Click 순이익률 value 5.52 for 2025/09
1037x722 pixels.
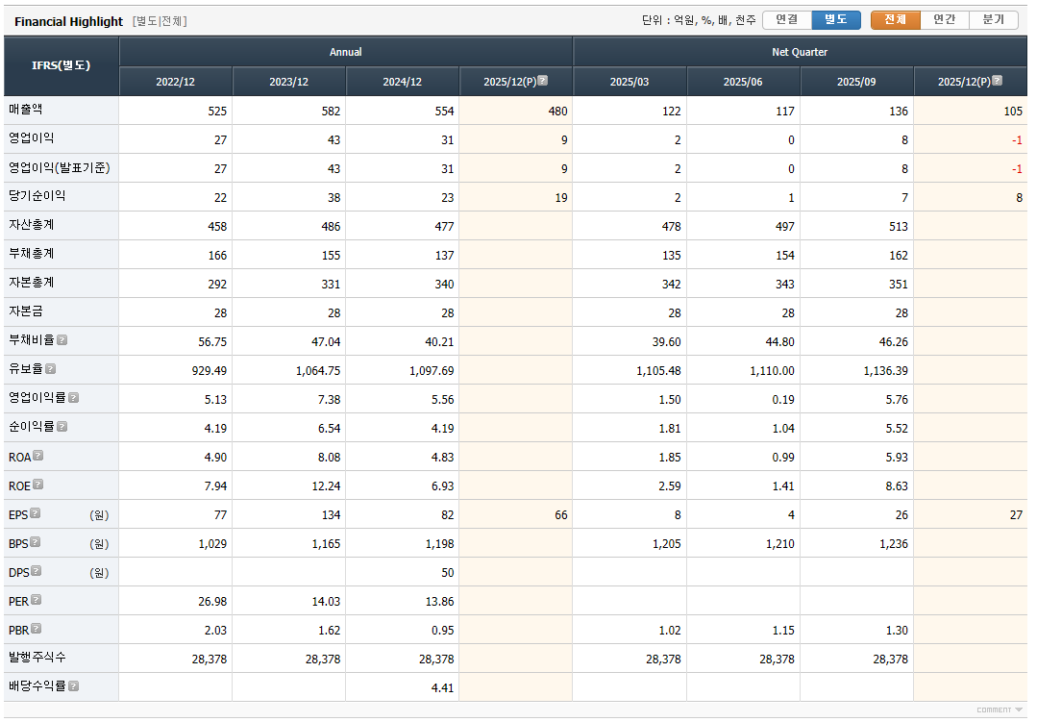click(x=897, y=428)
